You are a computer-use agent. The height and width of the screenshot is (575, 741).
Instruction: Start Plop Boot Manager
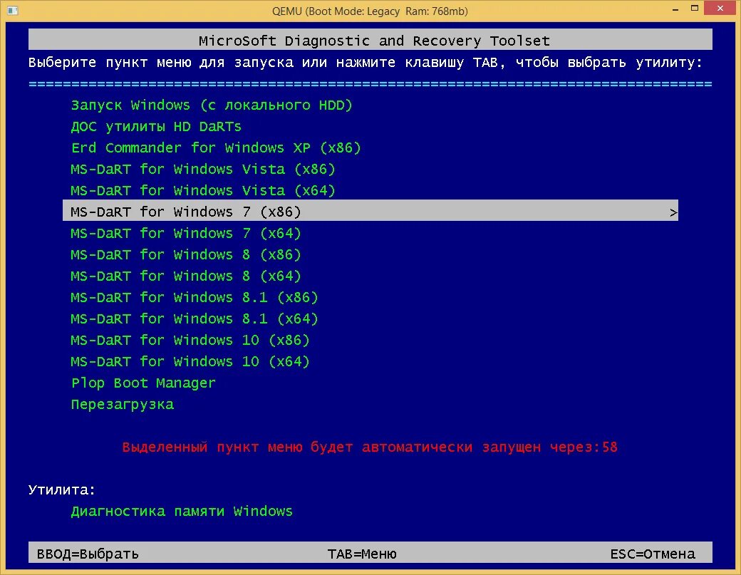click(143, 383)
